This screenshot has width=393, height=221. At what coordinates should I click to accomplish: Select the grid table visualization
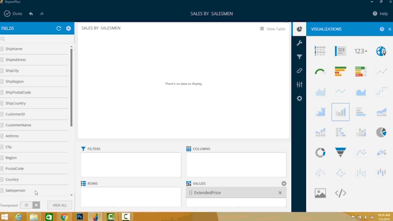point(320,51)
